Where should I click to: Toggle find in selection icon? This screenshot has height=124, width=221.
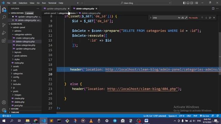pos(210,18)
